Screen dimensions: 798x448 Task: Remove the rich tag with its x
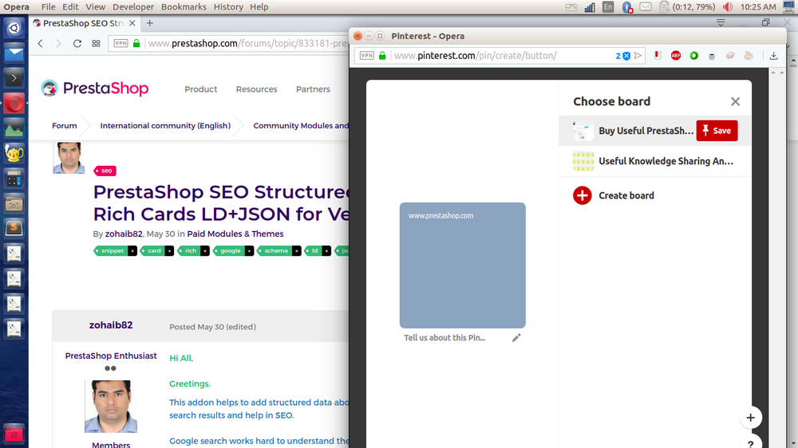pyautogui.click(x=204, y=250)
